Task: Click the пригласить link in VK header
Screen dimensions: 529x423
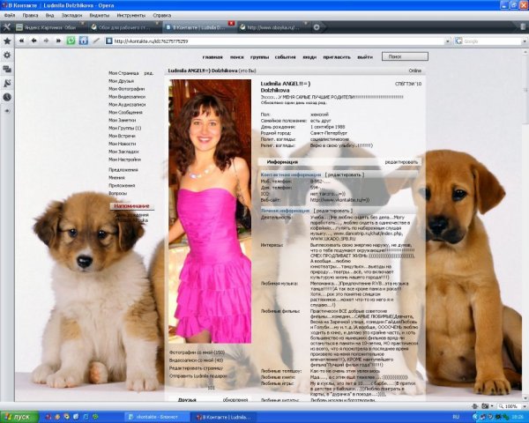Action: pyautogui.click(x=337, y=57)
